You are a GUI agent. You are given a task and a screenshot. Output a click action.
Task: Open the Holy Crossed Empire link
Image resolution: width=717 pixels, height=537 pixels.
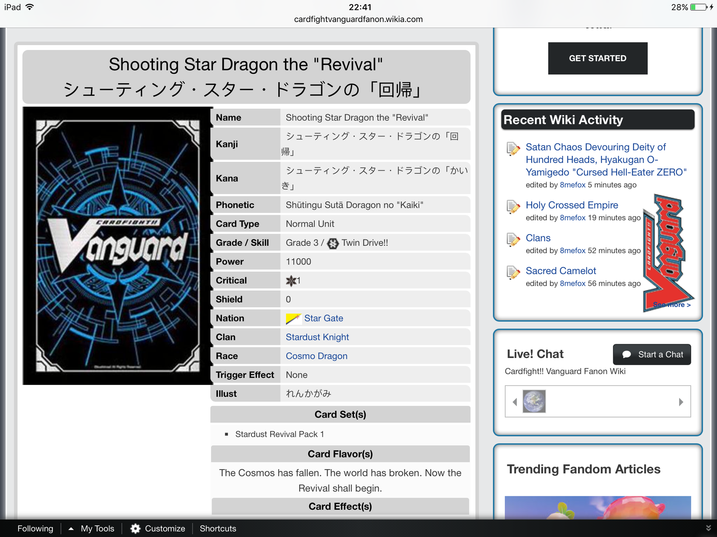(572, 205)
